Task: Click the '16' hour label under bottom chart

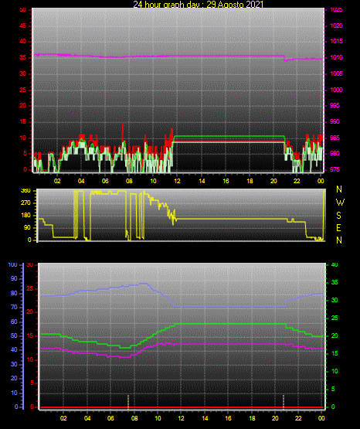Action: tap(228, 418)
